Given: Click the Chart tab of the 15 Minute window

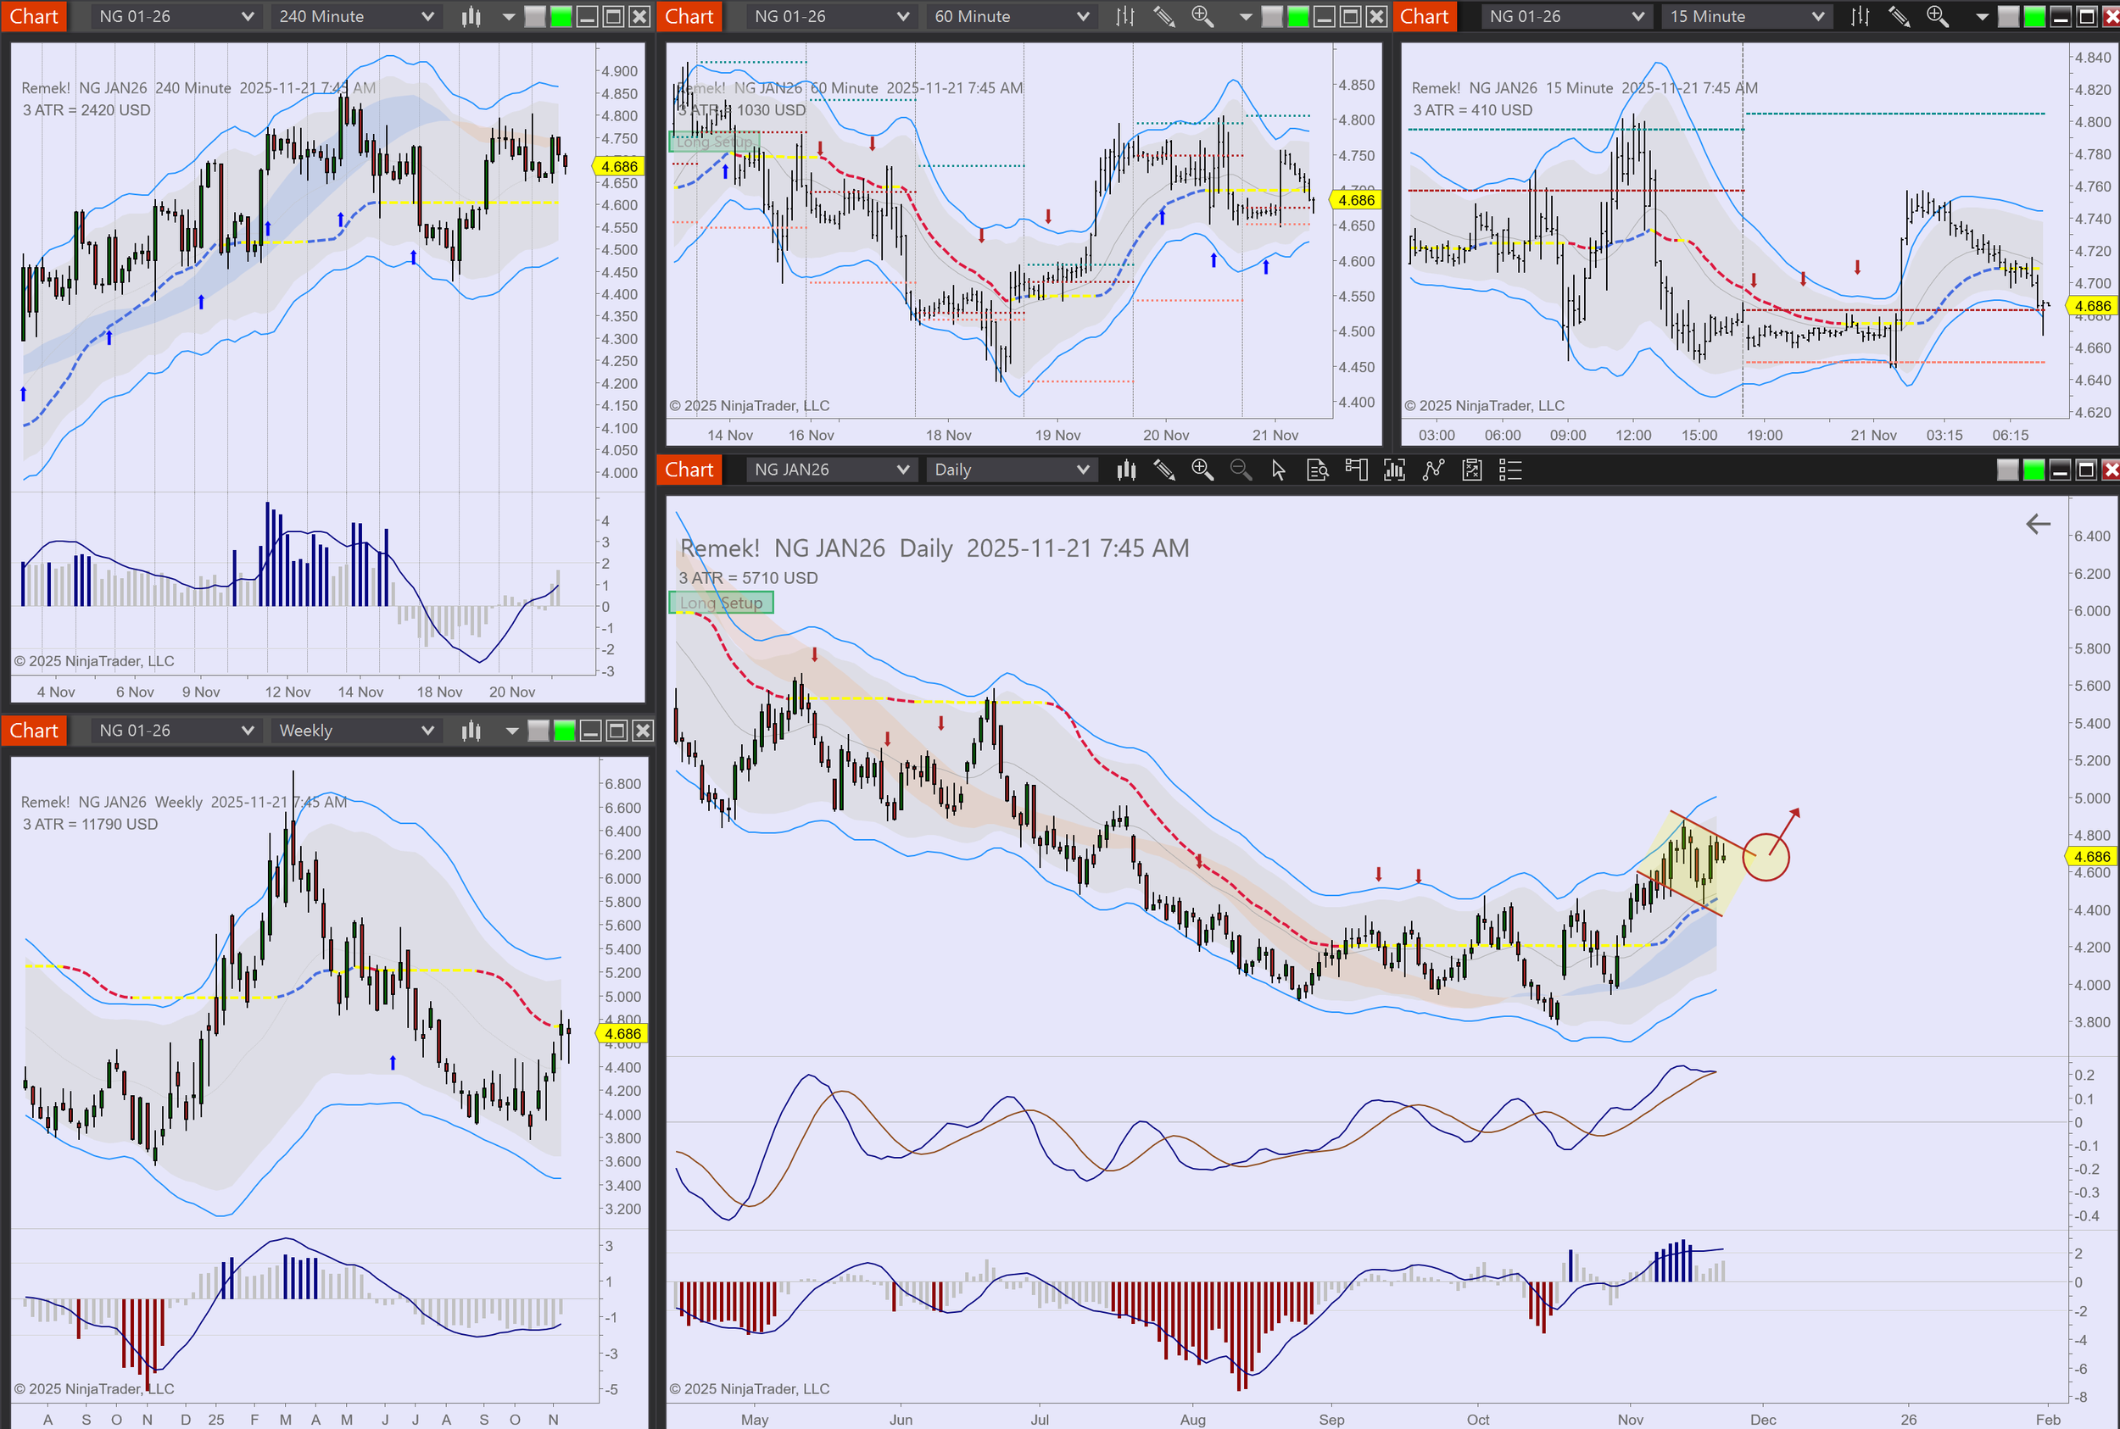Looking at the screenshot, I should tap(1423, 16).
